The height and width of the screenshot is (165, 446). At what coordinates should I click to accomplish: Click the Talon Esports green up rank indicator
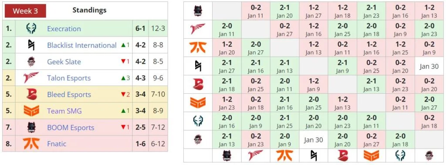(125, 78)
